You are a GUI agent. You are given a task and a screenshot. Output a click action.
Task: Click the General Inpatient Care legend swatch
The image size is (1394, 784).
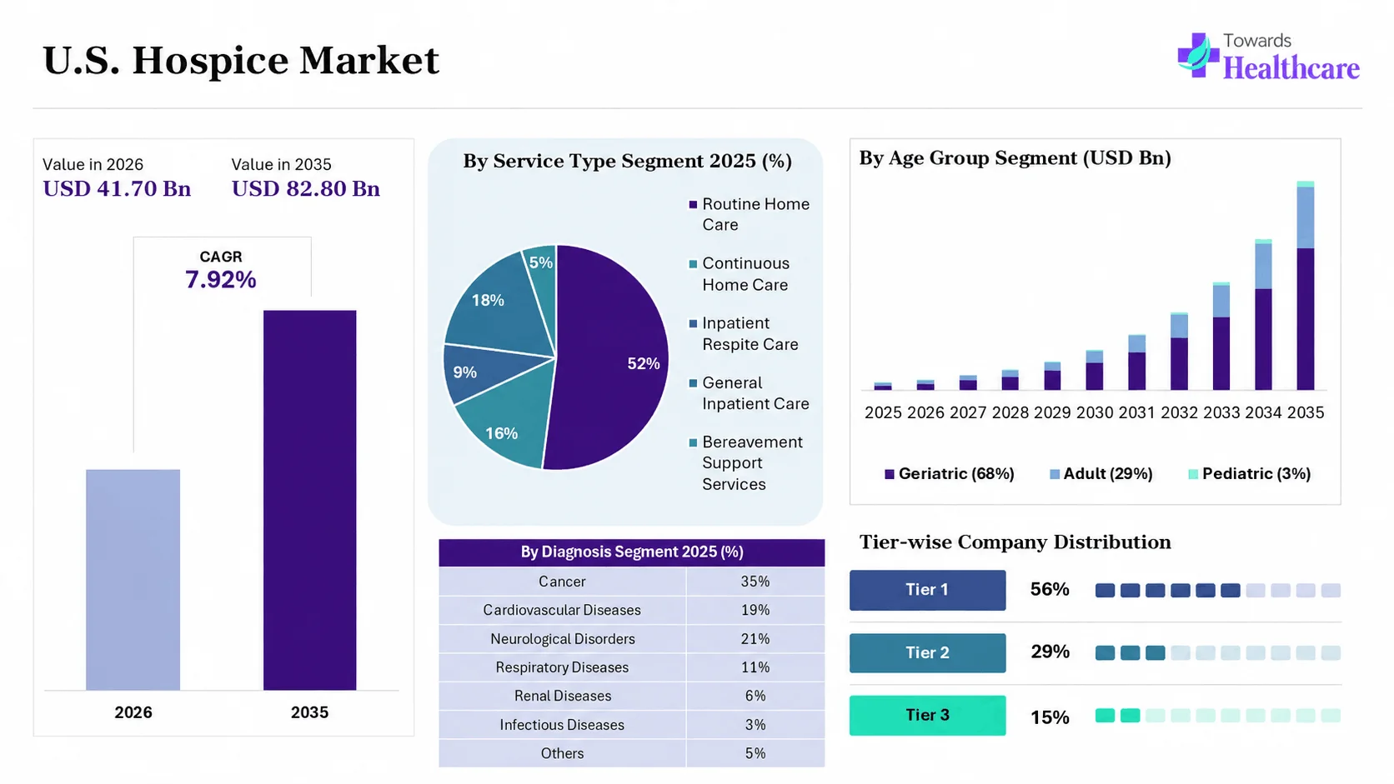[x=693, y=383]
